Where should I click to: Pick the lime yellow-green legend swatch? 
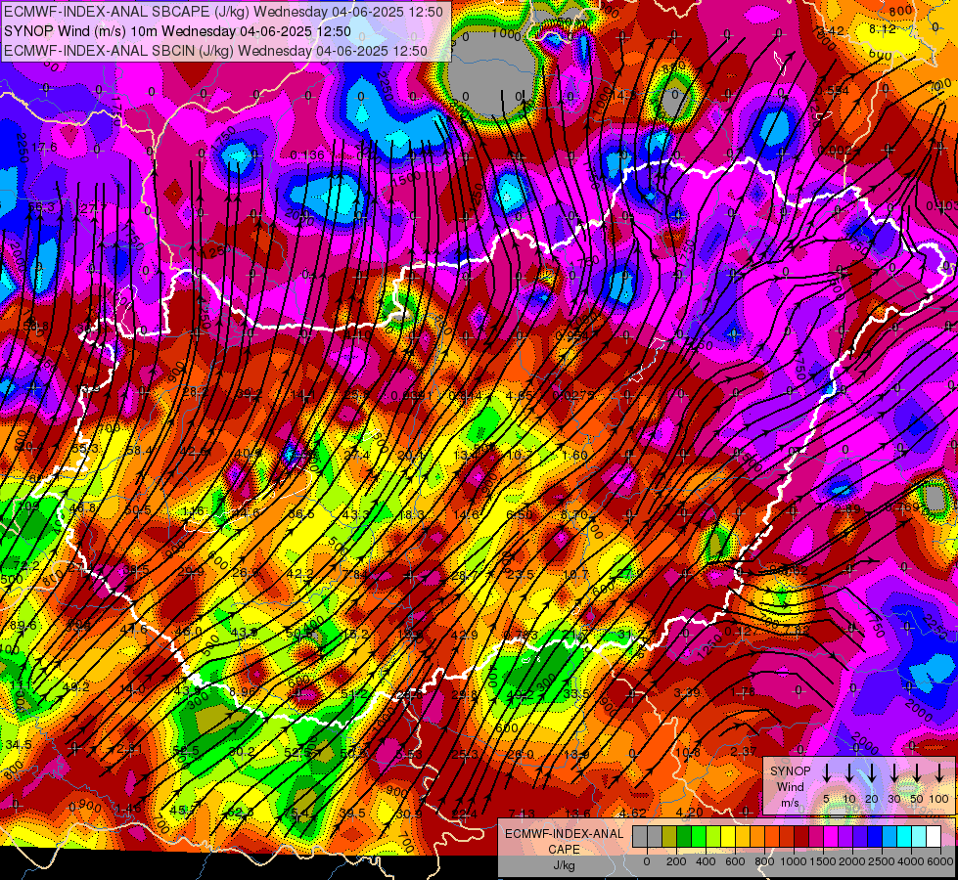(x=713, y=837)
